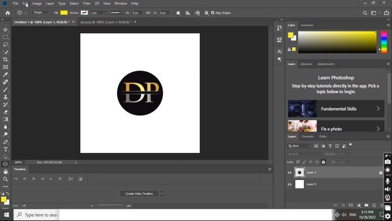392x221 pixels.
Task: Select the Crop tool
Action: pyautogui.click(x=6, y=60)
